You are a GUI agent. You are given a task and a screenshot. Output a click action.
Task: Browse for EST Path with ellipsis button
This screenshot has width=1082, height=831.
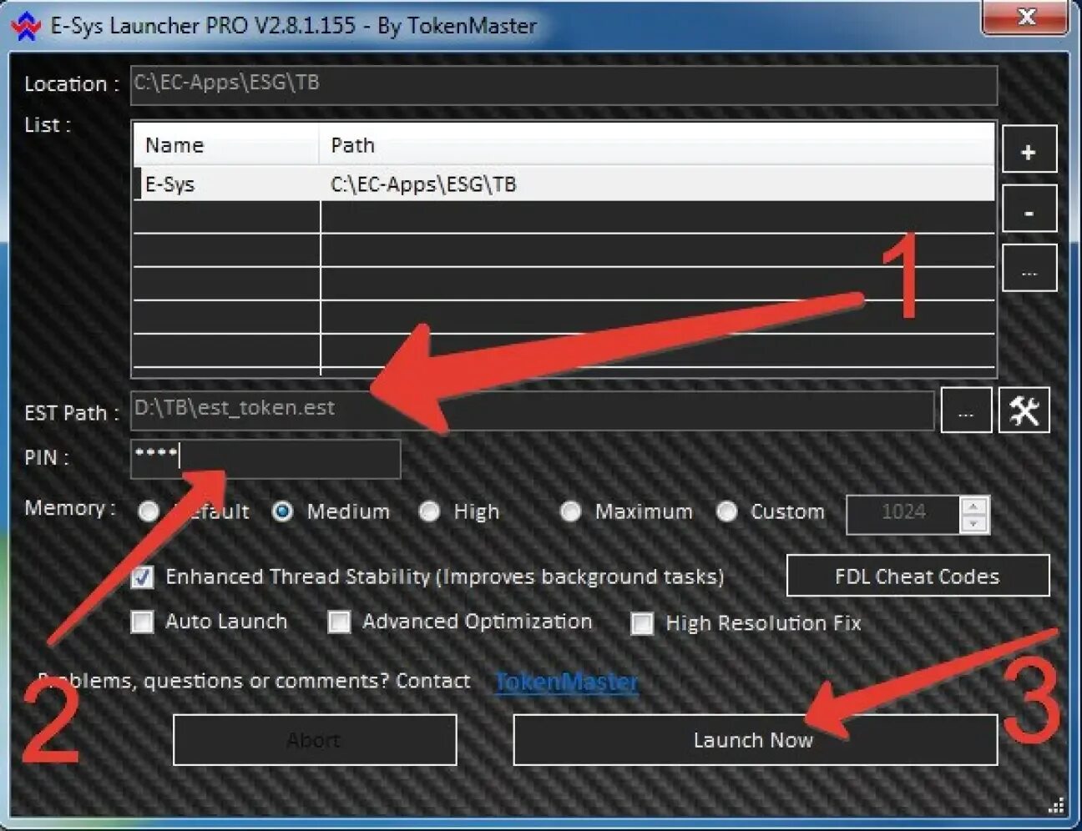coord(966,410)
